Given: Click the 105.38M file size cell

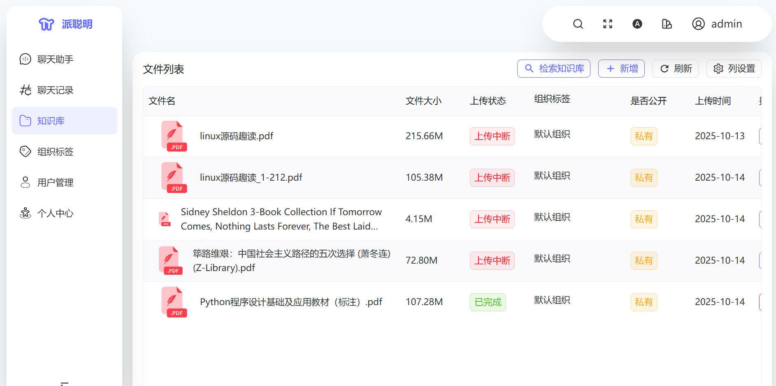Looking at the screenshot, I should [x=424, y=177].
